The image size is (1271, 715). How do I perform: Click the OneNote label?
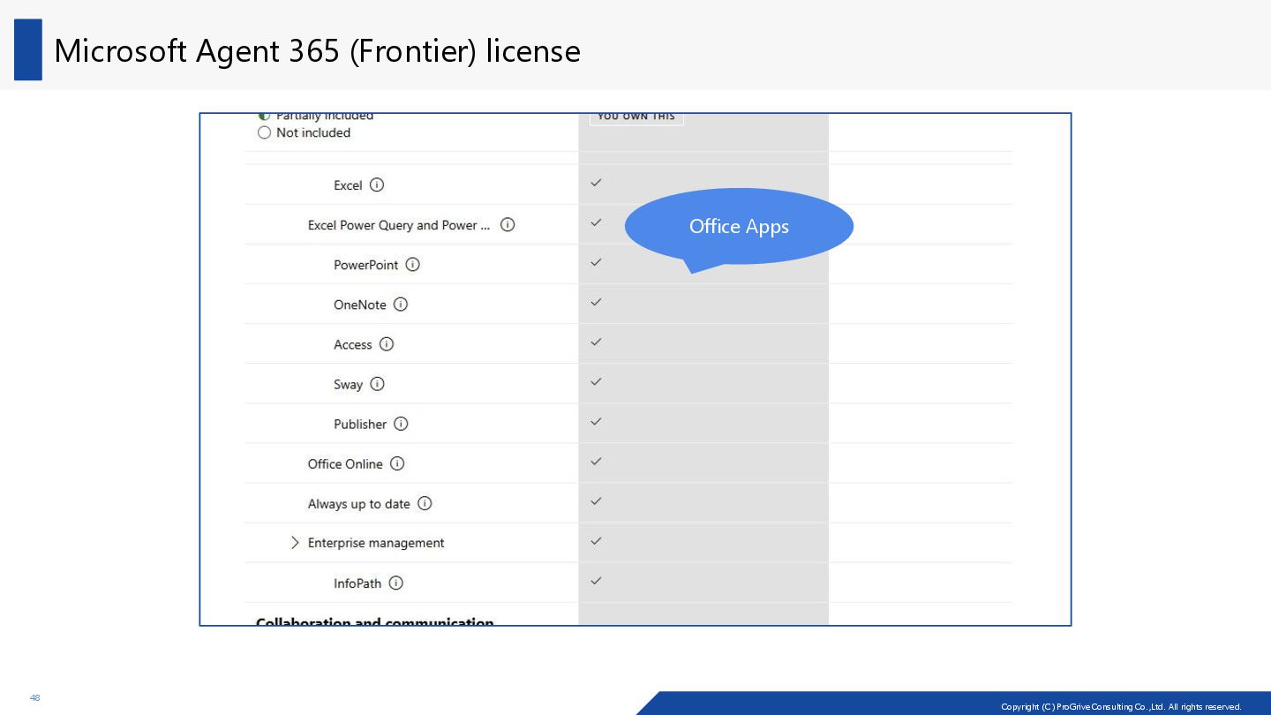coord(360,305)
